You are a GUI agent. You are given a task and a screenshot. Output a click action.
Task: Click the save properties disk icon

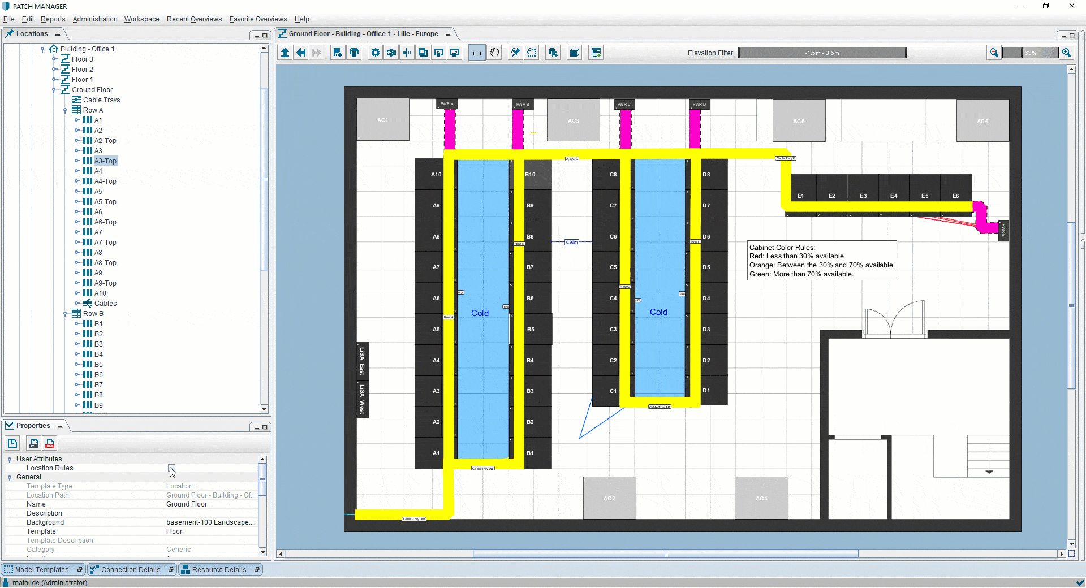click(x=12, y=443)
